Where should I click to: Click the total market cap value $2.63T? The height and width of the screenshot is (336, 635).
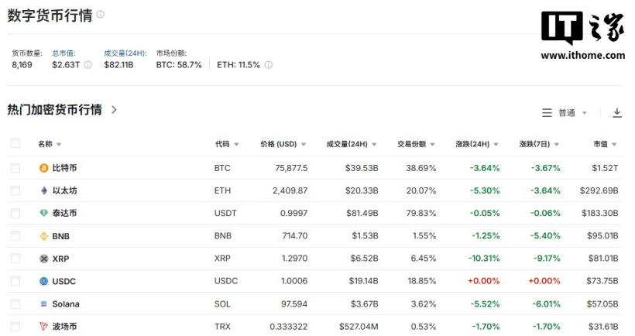[x=66, y=65]
